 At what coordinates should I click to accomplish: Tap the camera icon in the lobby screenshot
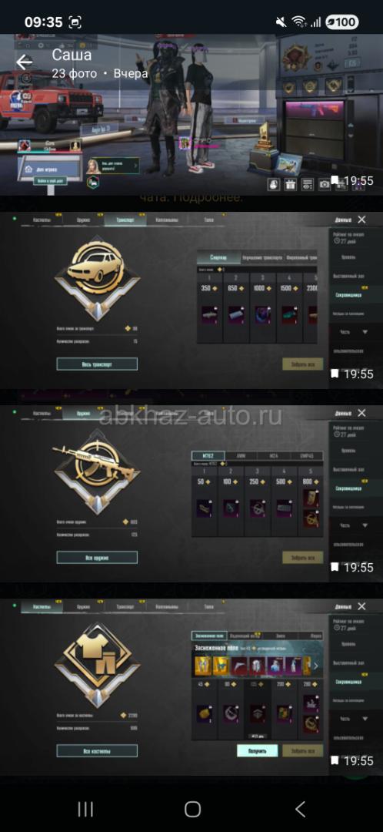[325, 184]
